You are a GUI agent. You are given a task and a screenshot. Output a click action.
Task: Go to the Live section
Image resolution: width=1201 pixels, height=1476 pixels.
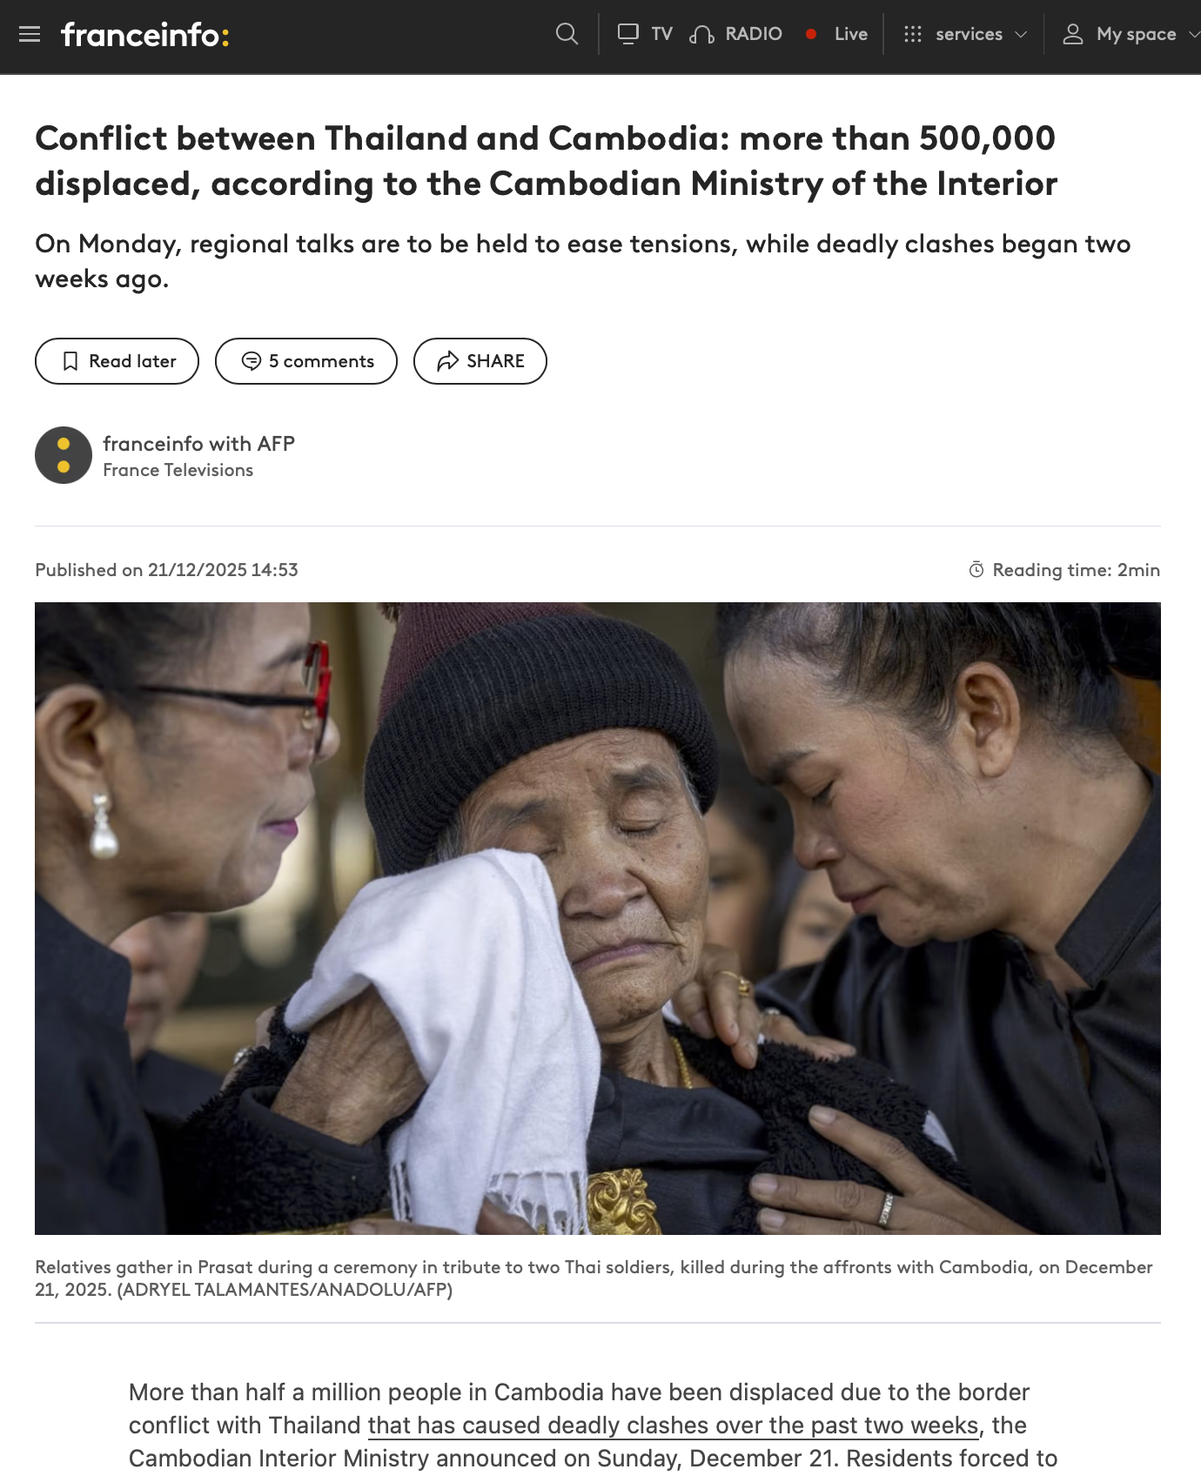coord(850,34)
